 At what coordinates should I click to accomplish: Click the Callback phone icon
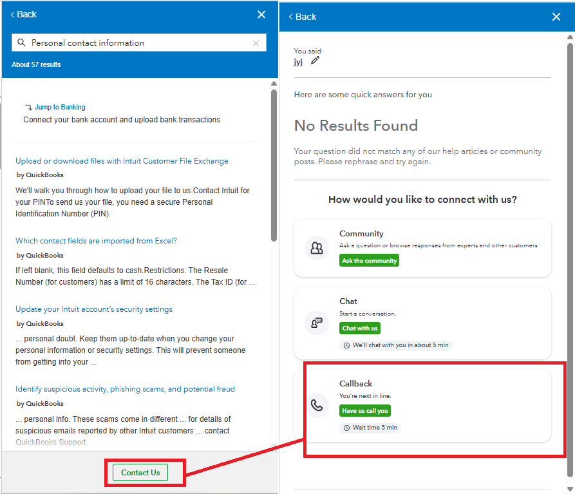(317, 405)
